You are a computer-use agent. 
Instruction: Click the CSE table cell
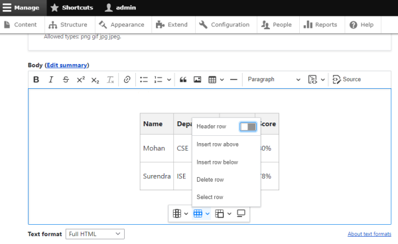tap(183, 148)
